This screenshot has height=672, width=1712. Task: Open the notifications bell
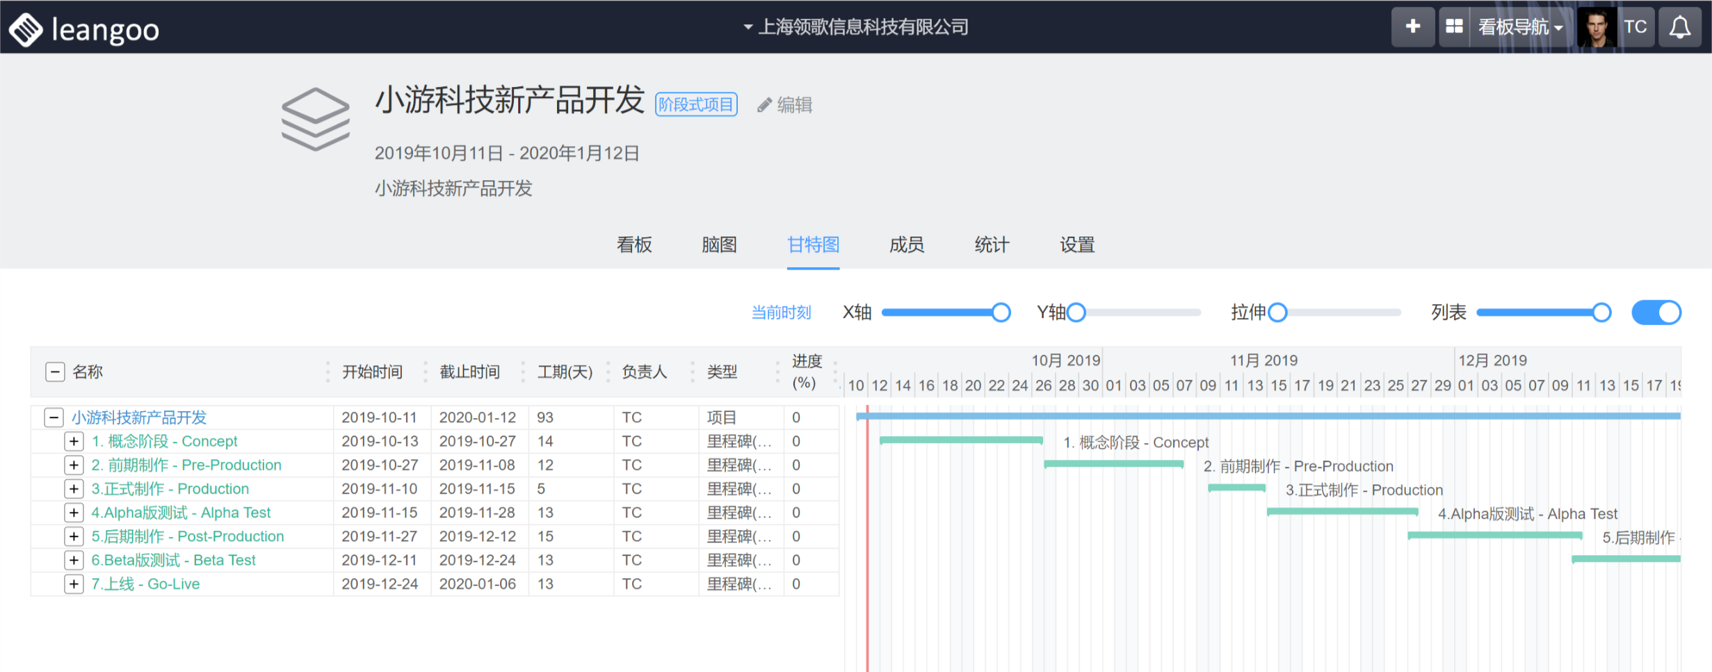tap(1680, 27)
